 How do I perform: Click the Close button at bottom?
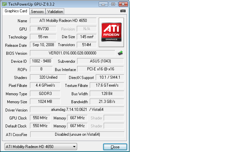(x=115, y=147)
